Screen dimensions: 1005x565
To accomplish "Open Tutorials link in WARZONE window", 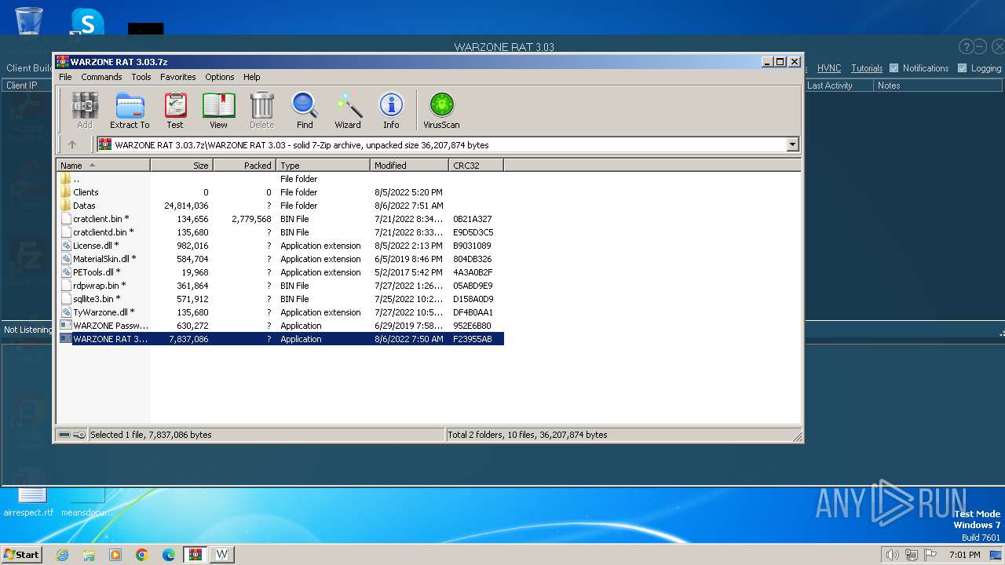I will [867, 68].
